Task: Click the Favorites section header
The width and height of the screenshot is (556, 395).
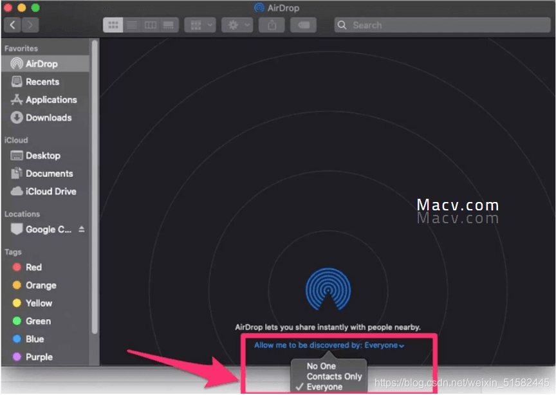Action: (x=21, y=49)
